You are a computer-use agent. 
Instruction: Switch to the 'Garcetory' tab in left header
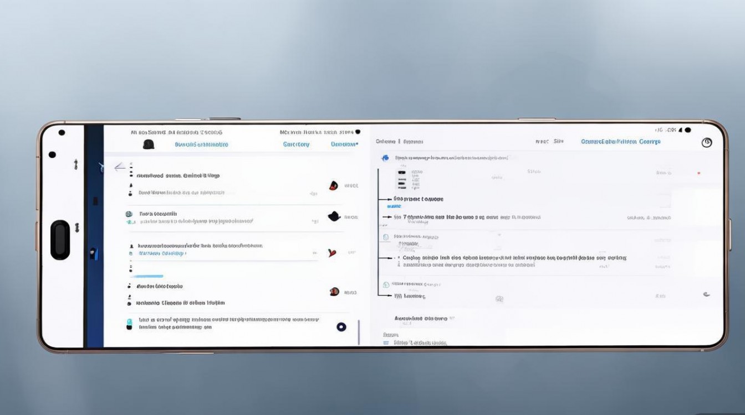click(296, 144)
